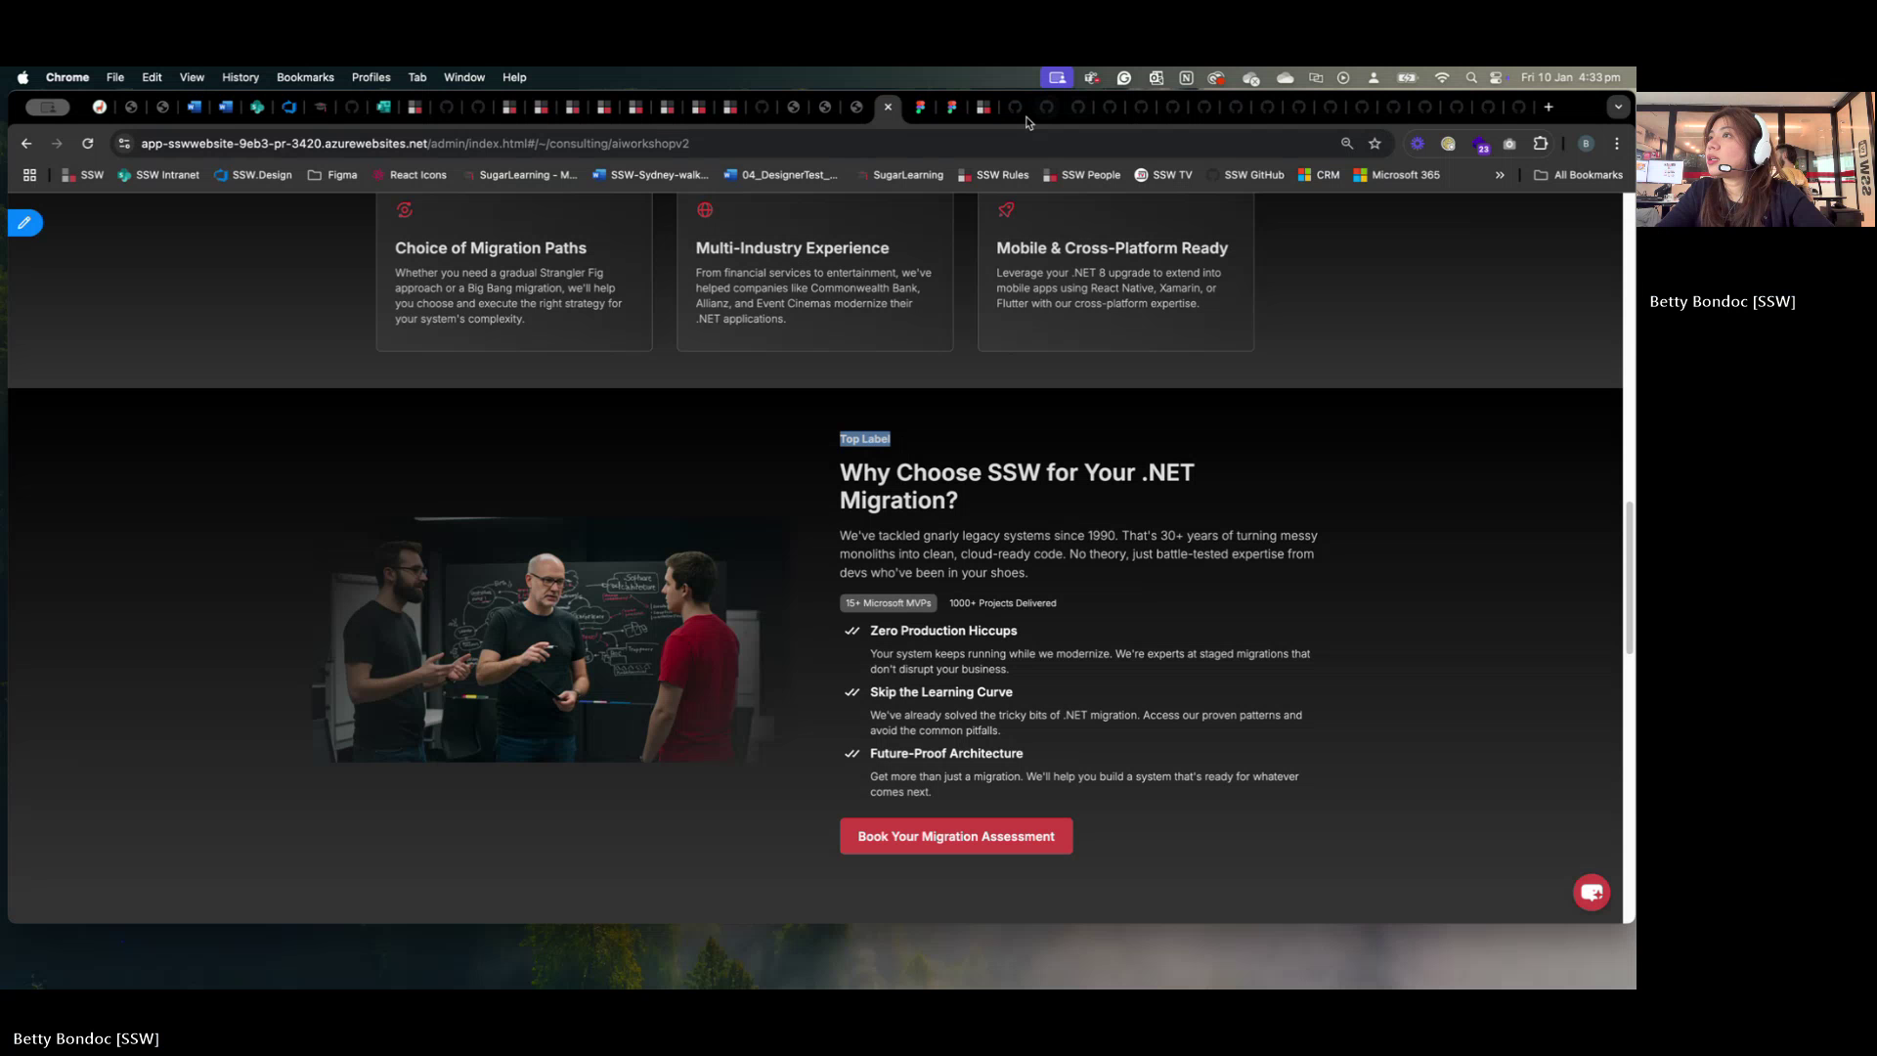This screenshot has width=1877, height=1056.
Task: Open Chrome Help menu item
Action: 513,76
